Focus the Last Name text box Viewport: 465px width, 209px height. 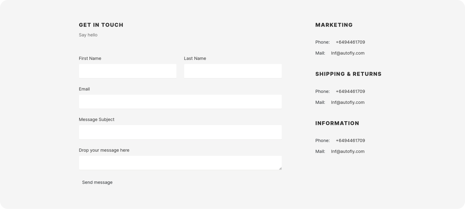pyautogui.click(x=232, y=71)
